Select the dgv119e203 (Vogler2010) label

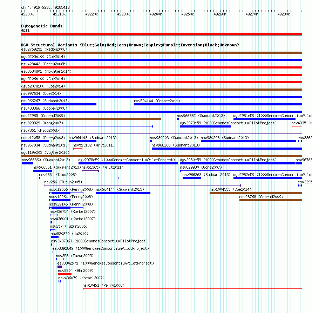[x=45, y=152]
